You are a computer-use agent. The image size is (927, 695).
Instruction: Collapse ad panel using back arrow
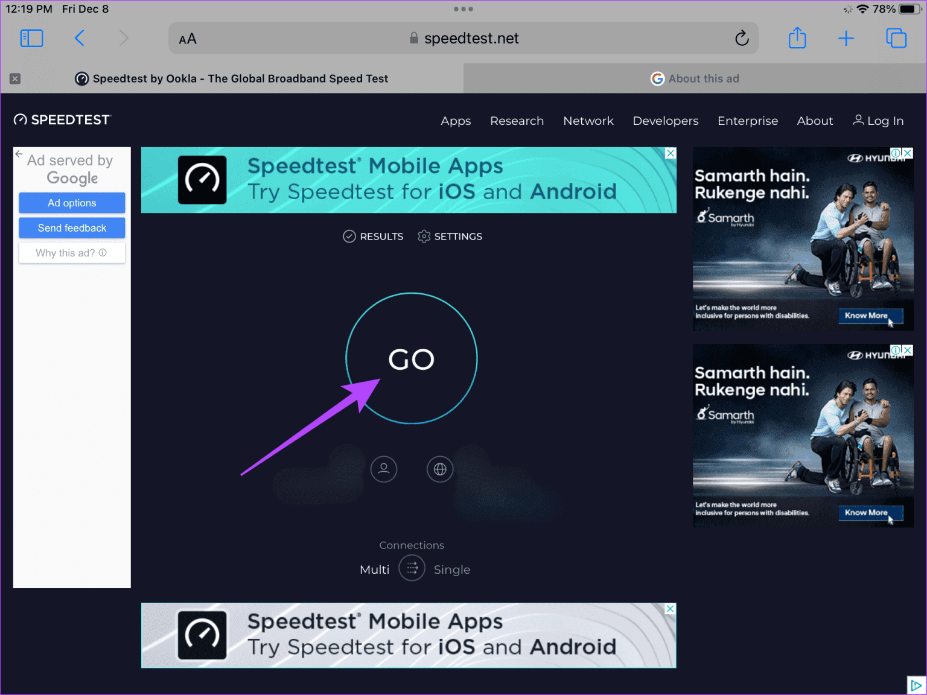coord(19,154)
